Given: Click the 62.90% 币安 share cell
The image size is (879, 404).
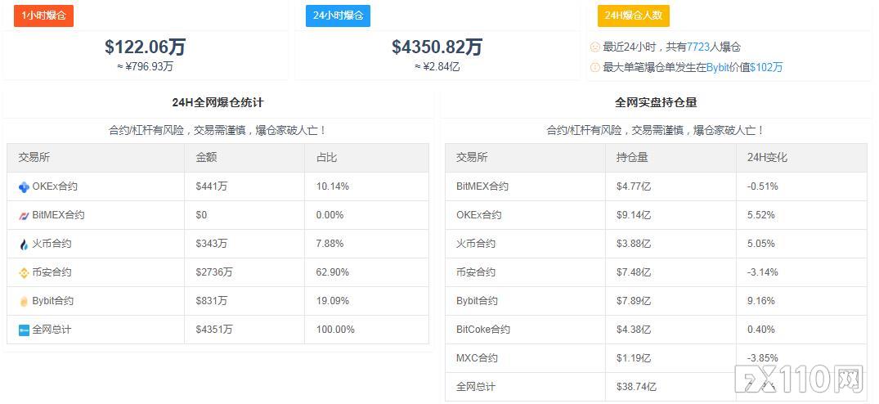Looking at the screenshot, I should point(333,272).
